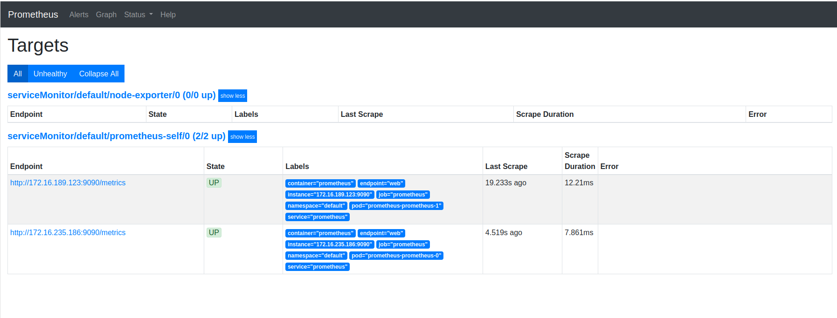Collapse prometheus-self section with show less
This screenshot has width=837, height=318.
click(x=242, y=137)
